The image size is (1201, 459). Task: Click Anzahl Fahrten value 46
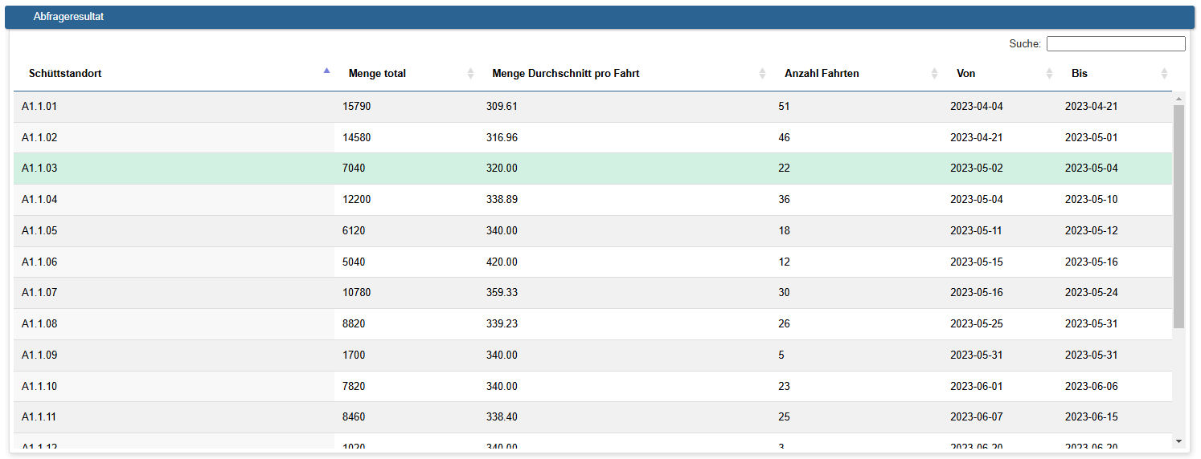784,138
